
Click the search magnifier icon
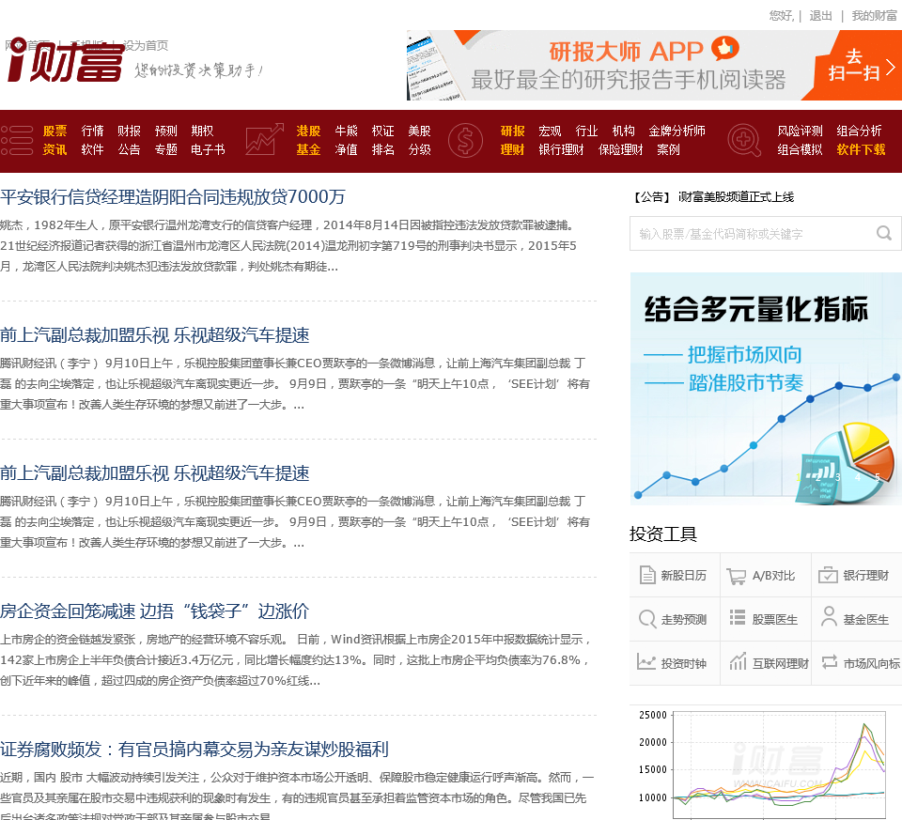pos(883,233)
